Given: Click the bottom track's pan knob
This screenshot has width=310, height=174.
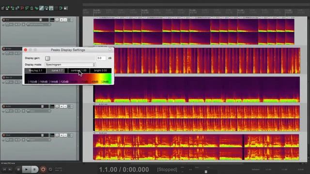Looking at the screenshot, I should tap(57, 135).
